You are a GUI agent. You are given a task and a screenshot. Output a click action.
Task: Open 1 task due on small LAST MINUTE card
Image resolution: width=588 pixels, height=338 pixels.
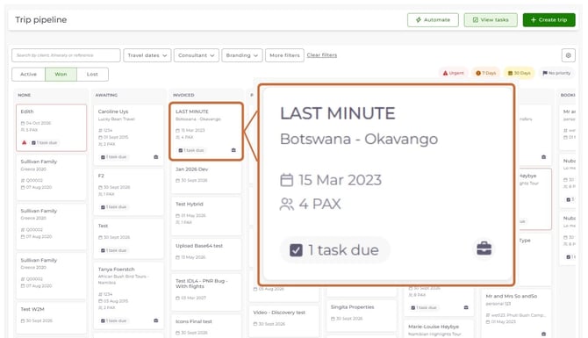pyautogui.click(x=191, y=150)
